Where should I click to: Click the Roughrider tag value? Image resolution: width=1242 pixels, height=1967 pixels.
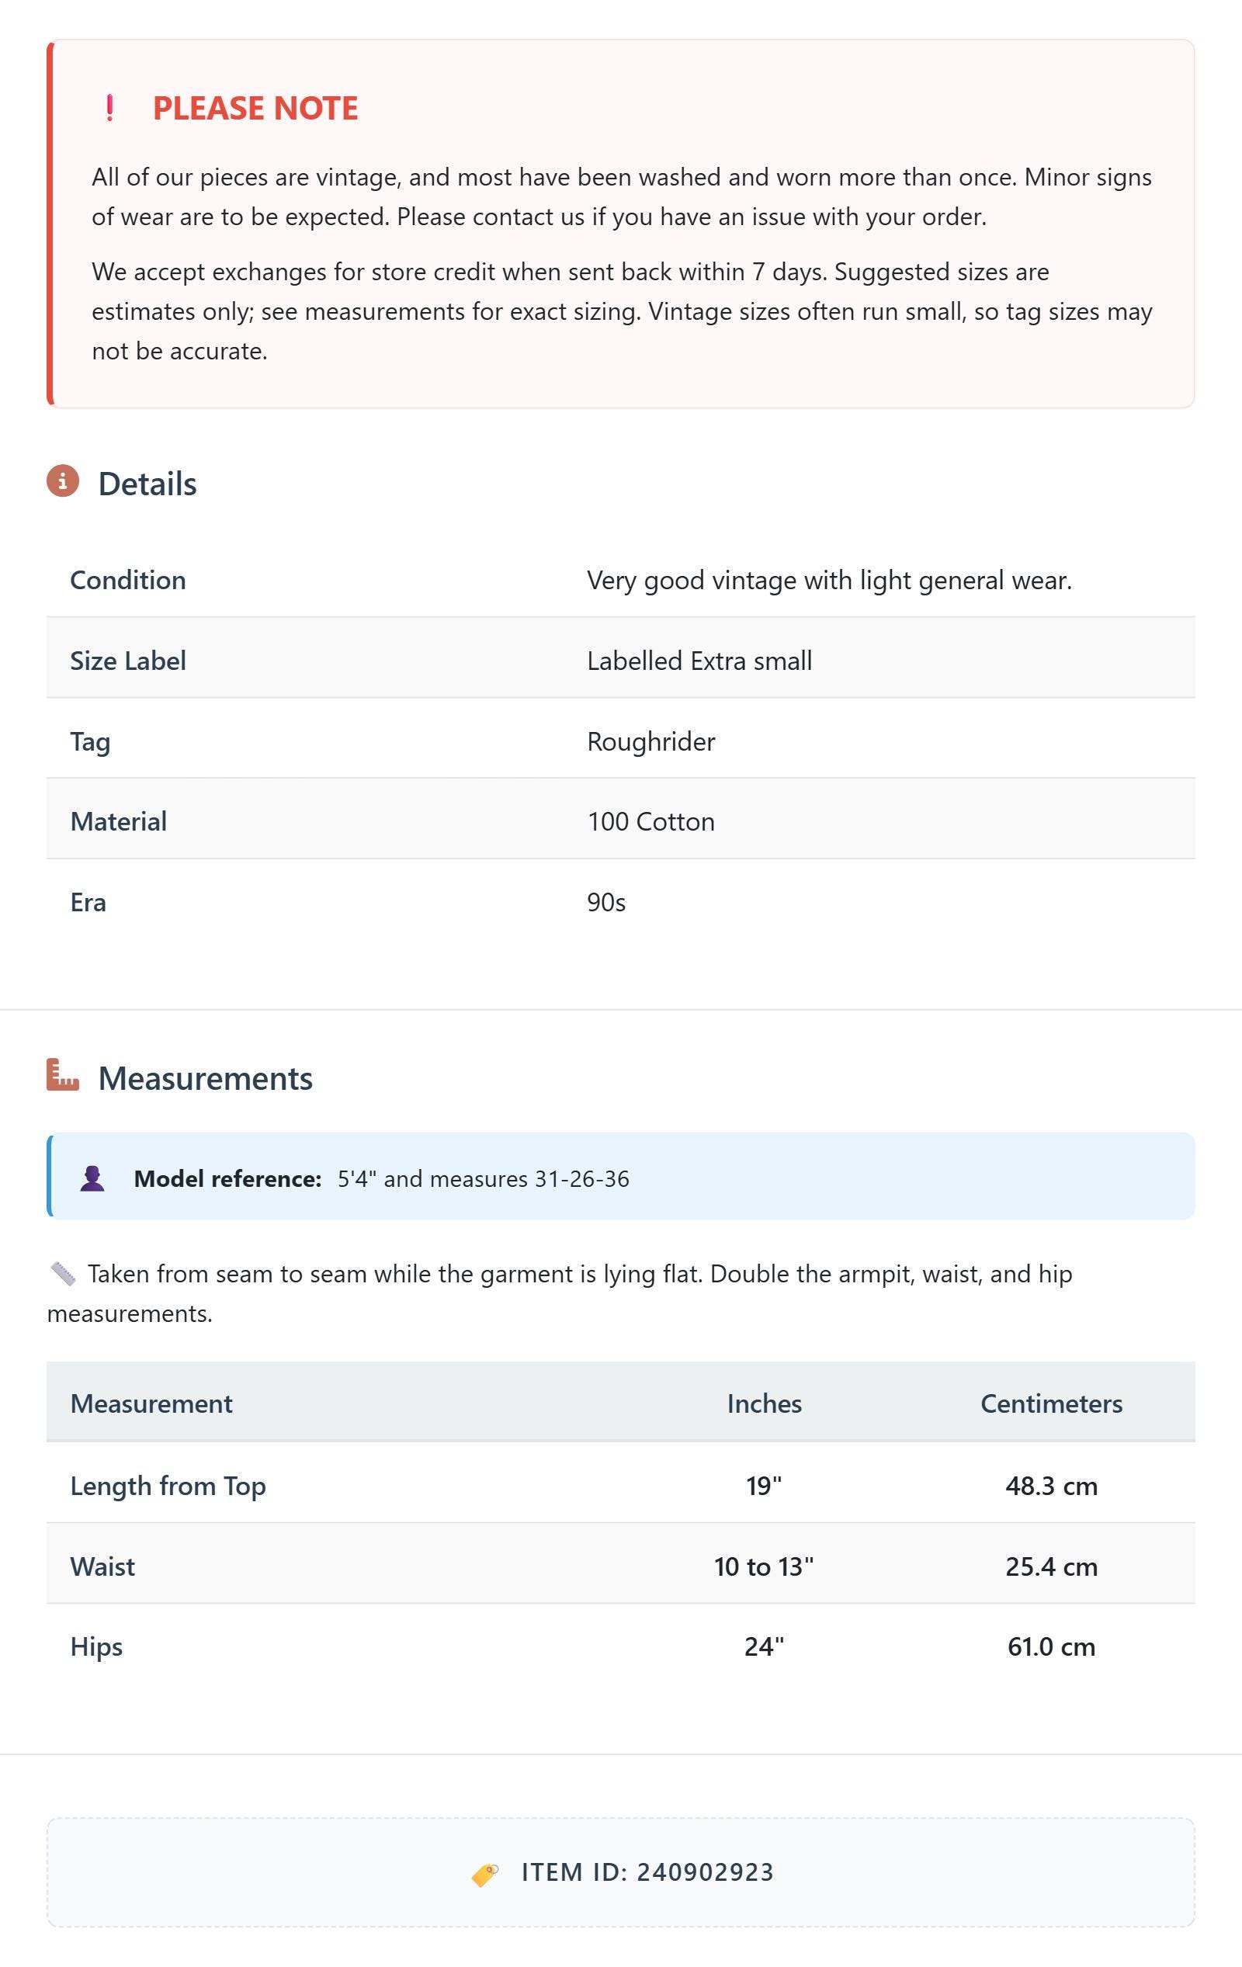click(651, 741)
